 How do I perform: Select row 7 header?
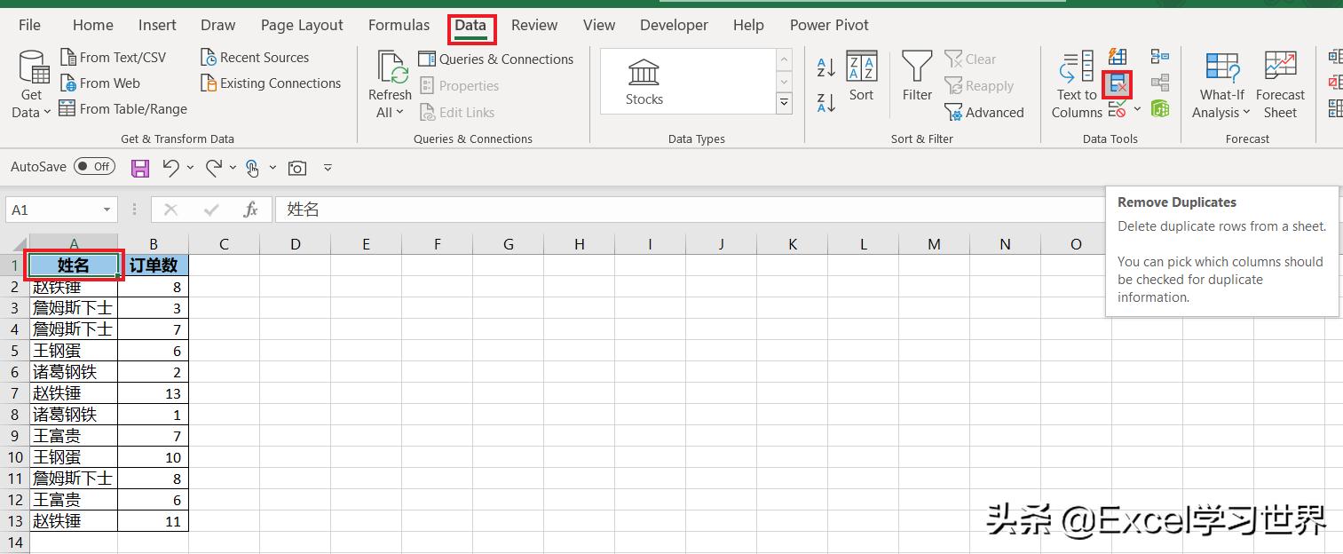(x=14, y=393)
